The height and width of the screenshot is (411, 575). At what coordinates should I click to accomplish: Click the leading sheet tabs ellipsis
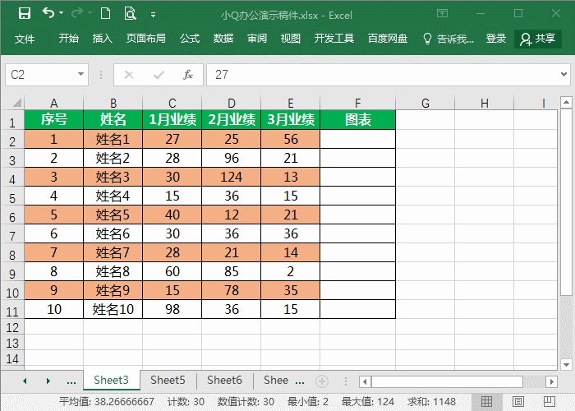point(71,381)
